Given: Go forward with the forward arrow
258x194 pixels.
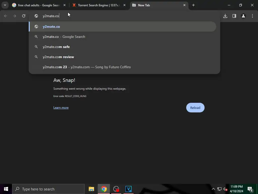Looking at the screenshot, I should coord(15,16).
